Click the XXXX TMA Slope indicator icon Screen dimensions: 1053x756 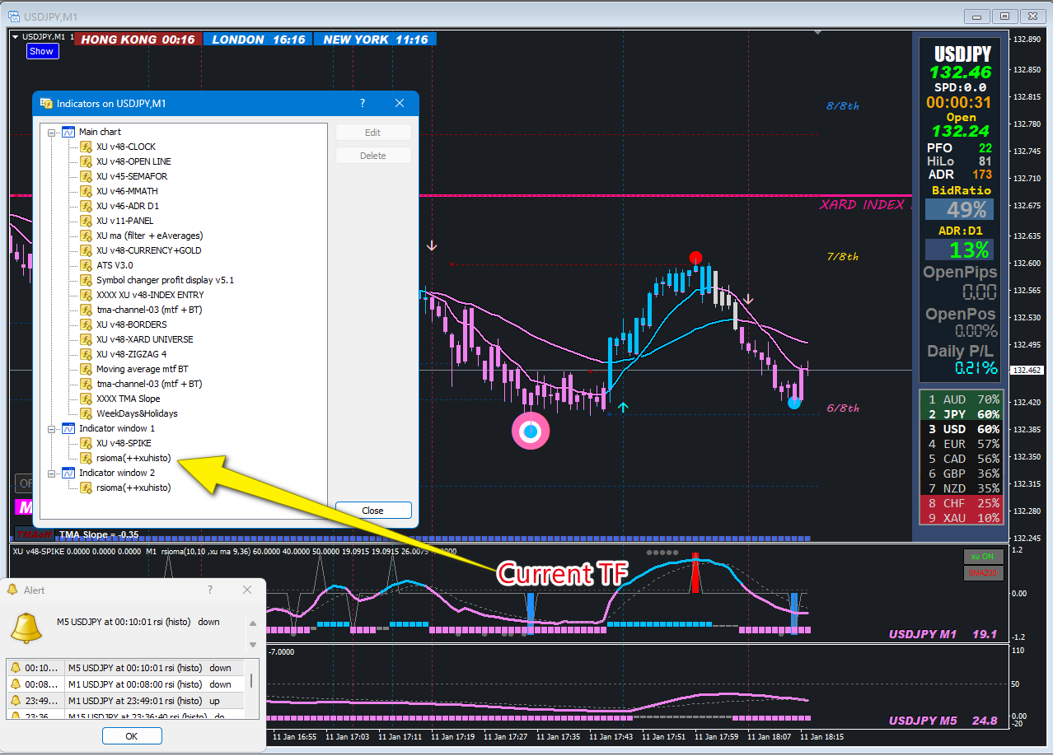(x=85, y=399)
